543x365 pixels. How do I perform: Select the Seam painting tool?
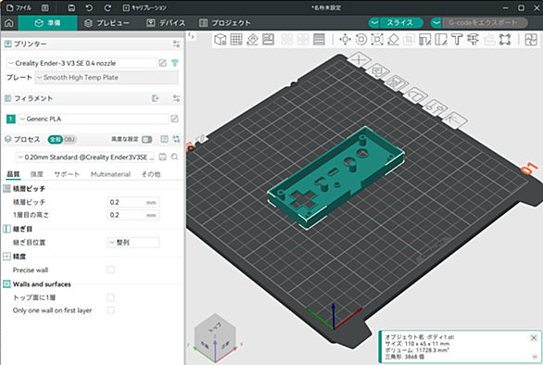coord(441,40)
